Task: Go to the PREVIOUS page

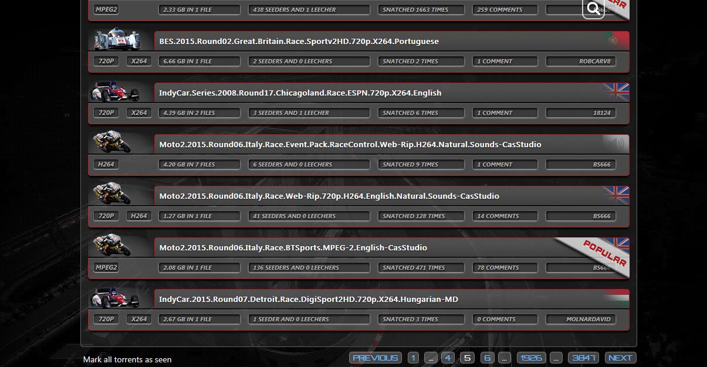Action: pyautogui.click(x=376, y=358)
